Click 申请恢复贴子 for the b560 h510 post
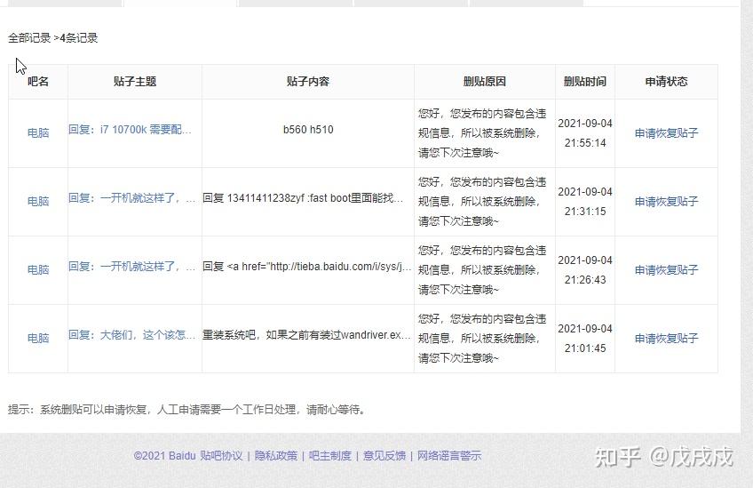Image resolution: width=753 pixels, height=488 pixels. click(x=666, y=133)
